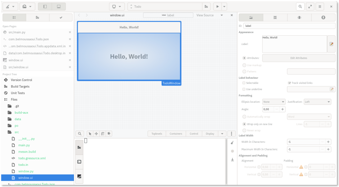Open the Display widget palette
Viewport: 339px width, 187px height.
coord(210,134)
